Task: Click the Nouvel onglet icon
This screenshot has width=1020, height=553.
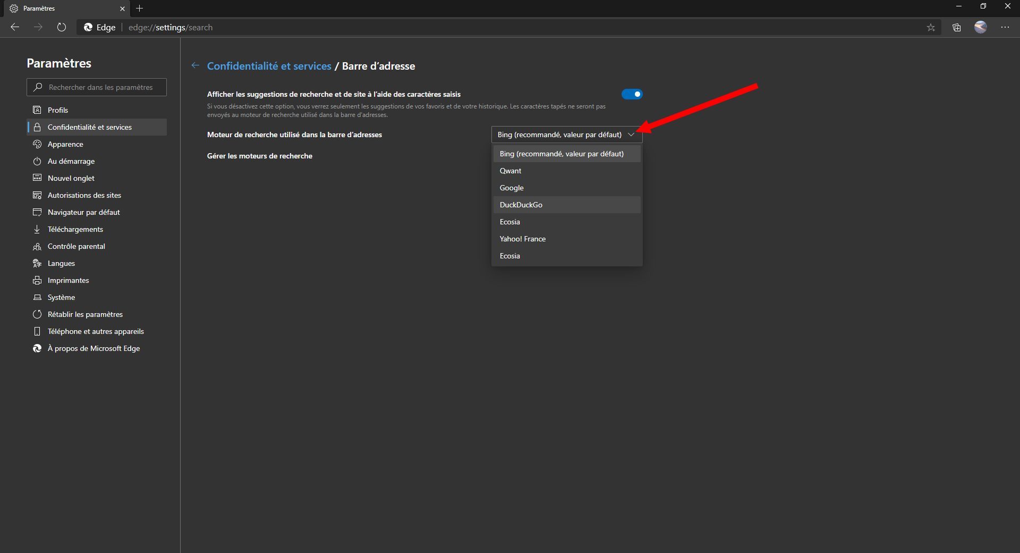Action: [37, 178]
